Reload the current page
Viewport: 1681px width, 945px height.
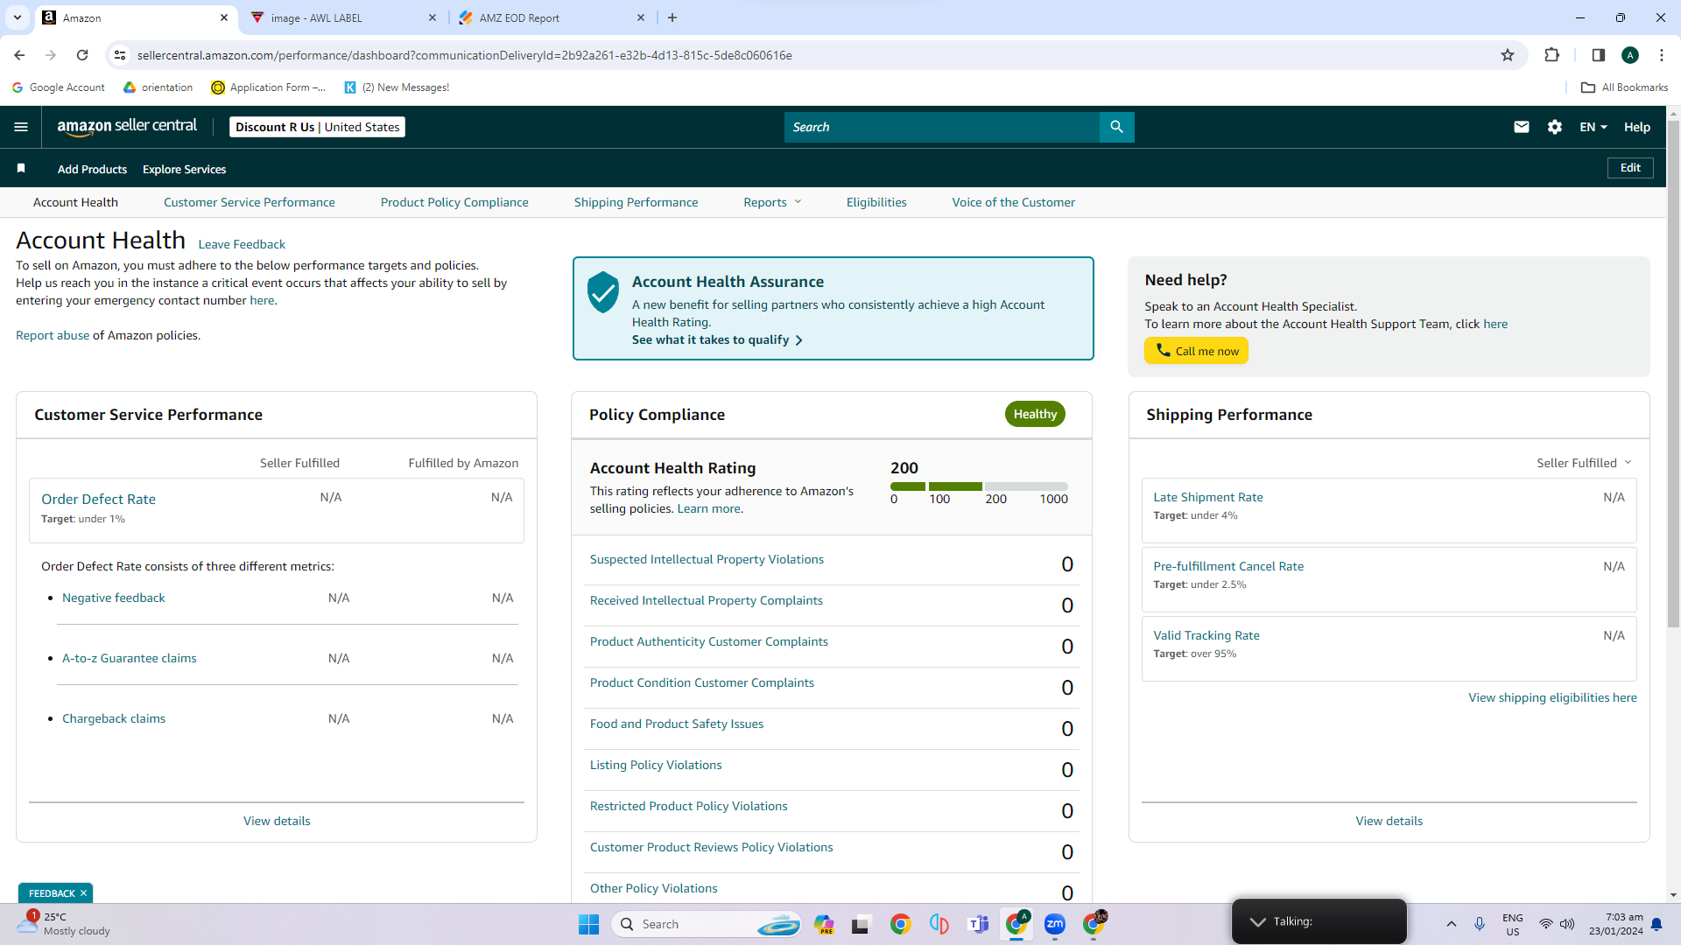point(82,55)
